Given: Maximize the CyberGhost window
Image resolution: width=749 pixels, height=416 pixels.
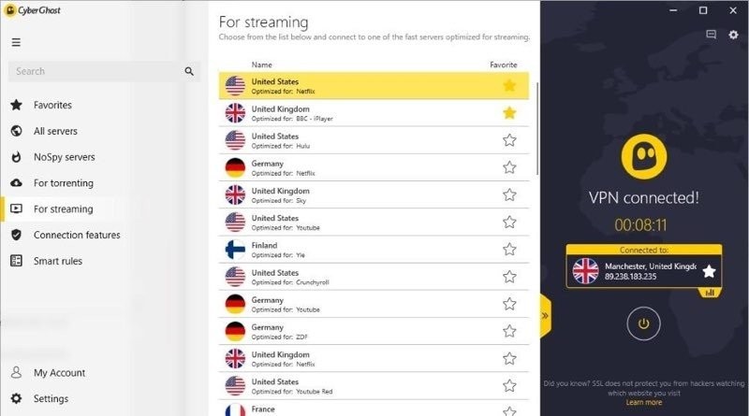Looking at the screenshot, I should (x=703, y=10).
